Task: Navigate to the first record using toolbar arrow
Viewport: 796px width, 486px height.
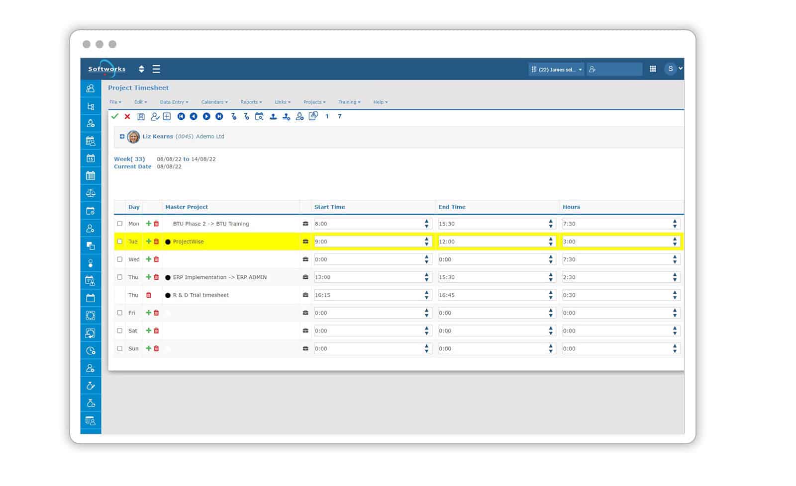Action: 181,116
